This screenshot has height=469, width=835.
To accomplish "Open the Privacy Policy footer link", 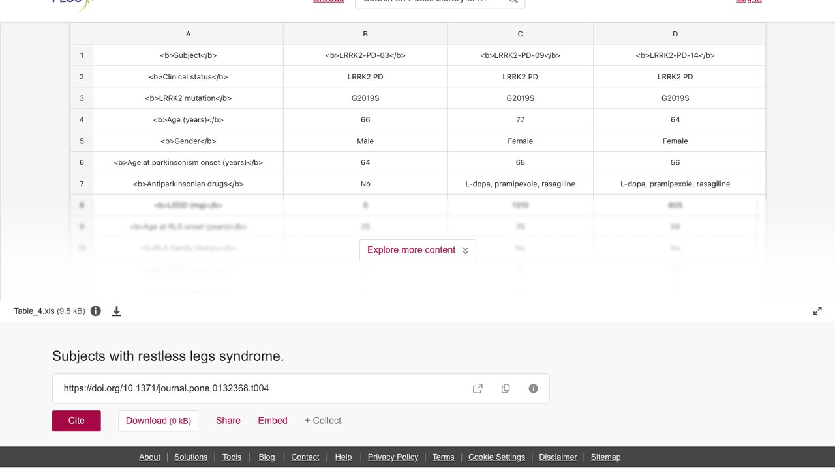I will 393,457.
